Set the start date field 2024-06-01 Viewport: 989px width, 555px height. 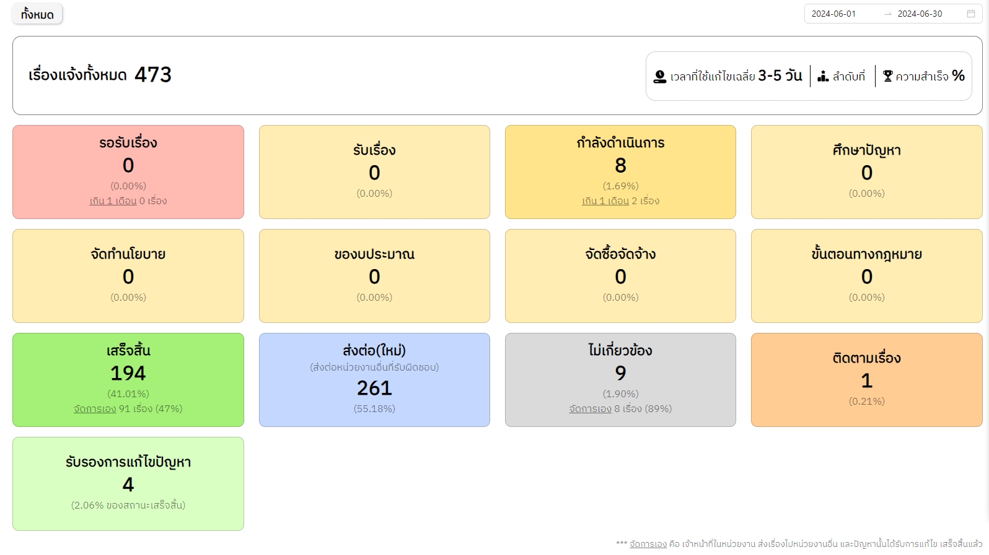click(x=833, y=14)
